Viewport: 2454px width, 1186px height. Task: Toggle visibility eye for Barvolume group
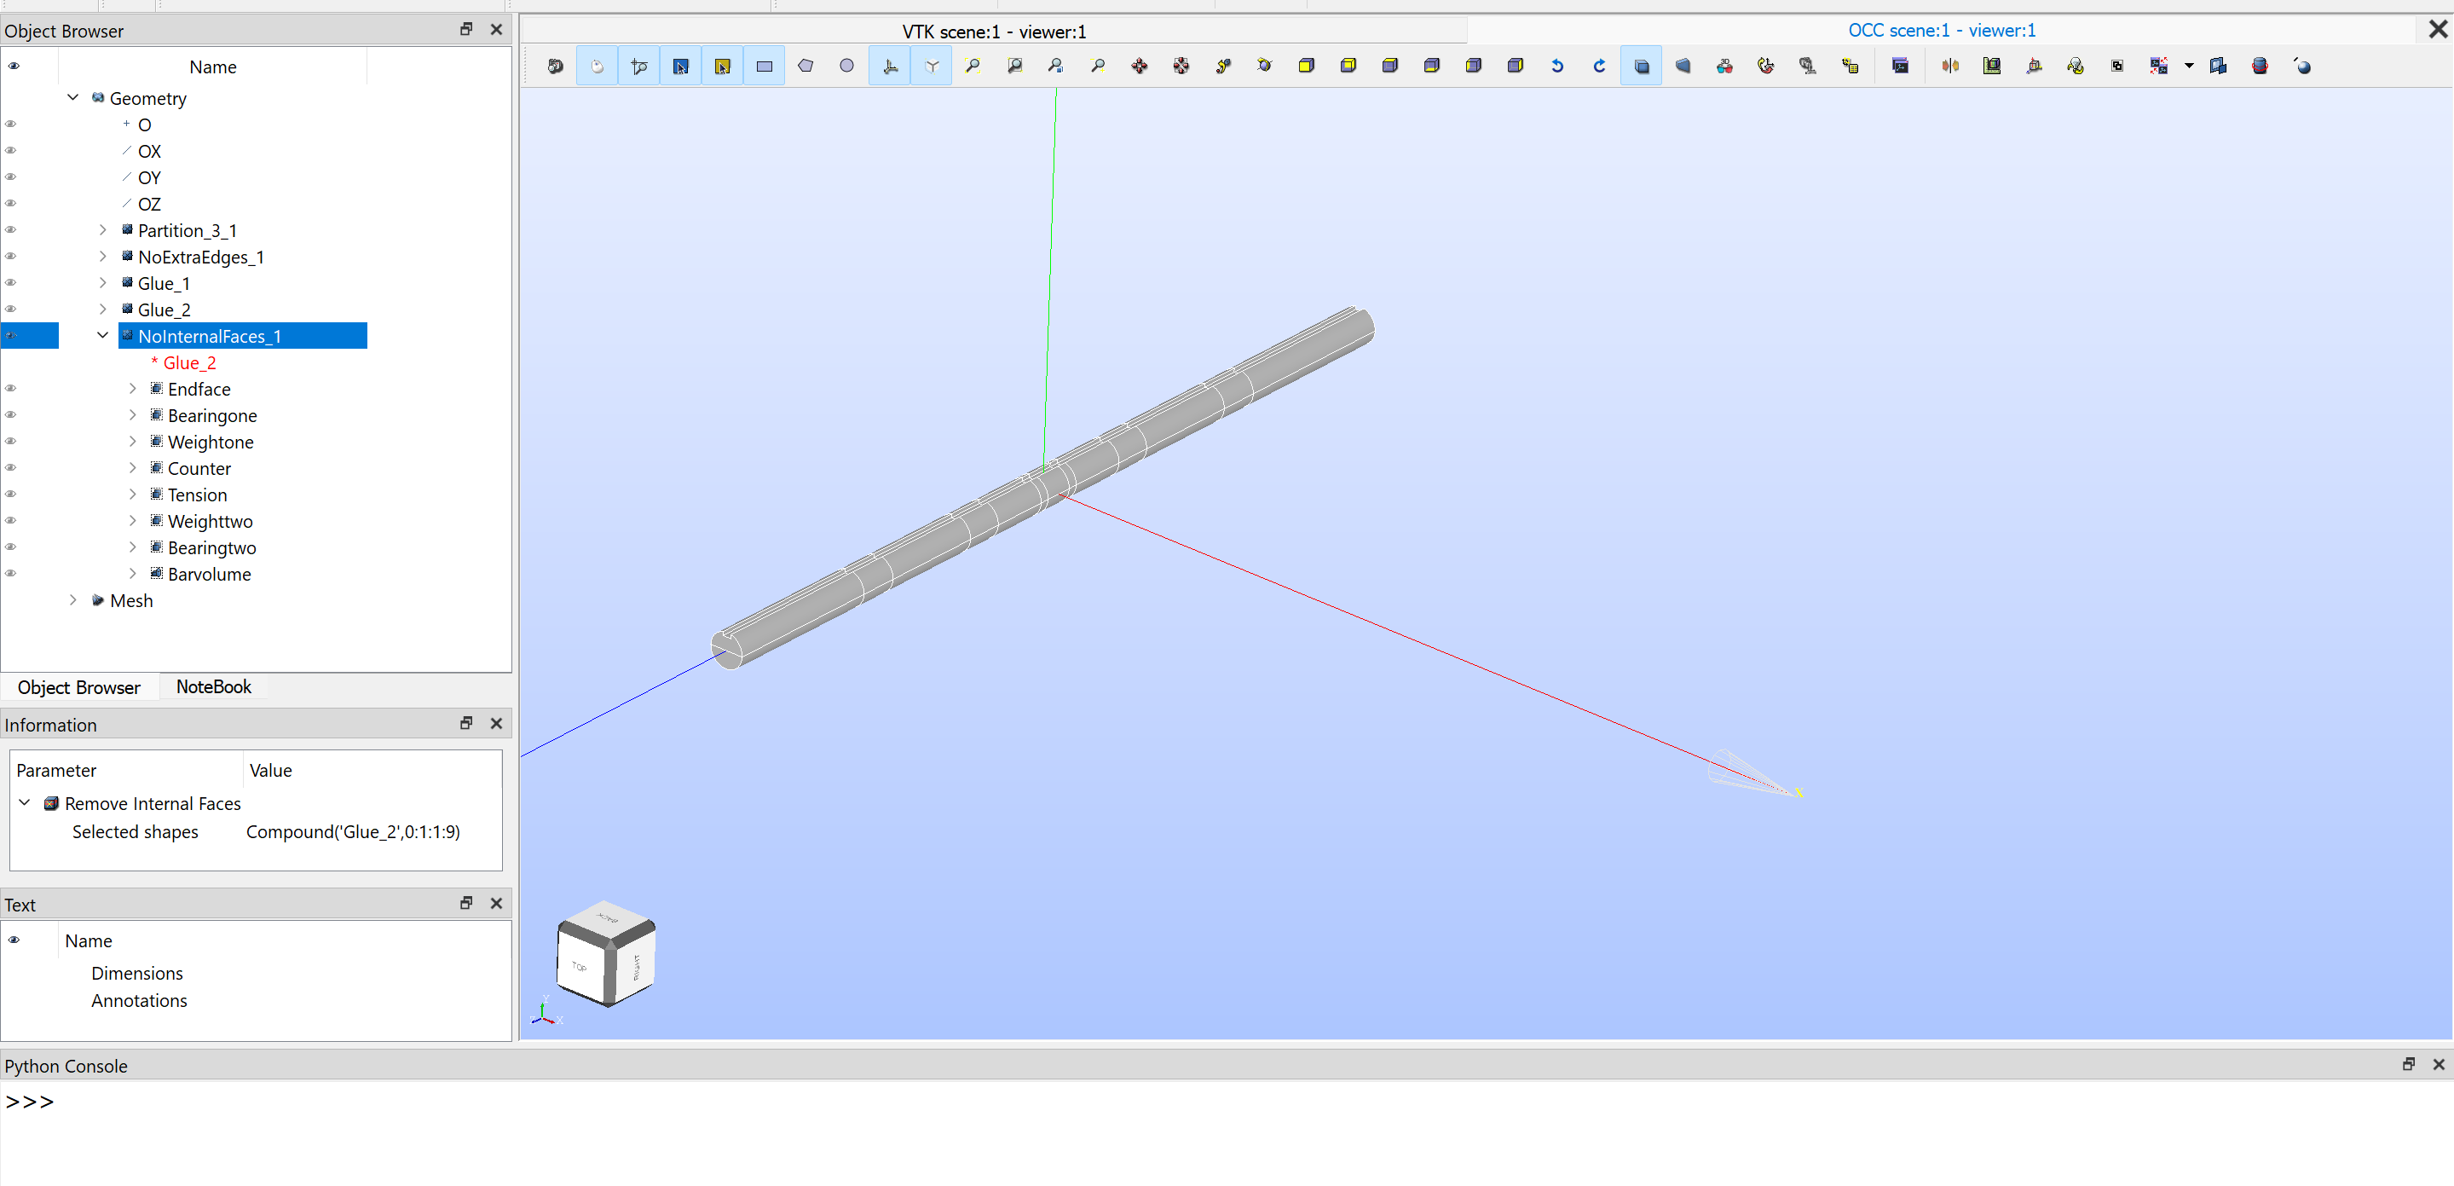click(11, 574)
